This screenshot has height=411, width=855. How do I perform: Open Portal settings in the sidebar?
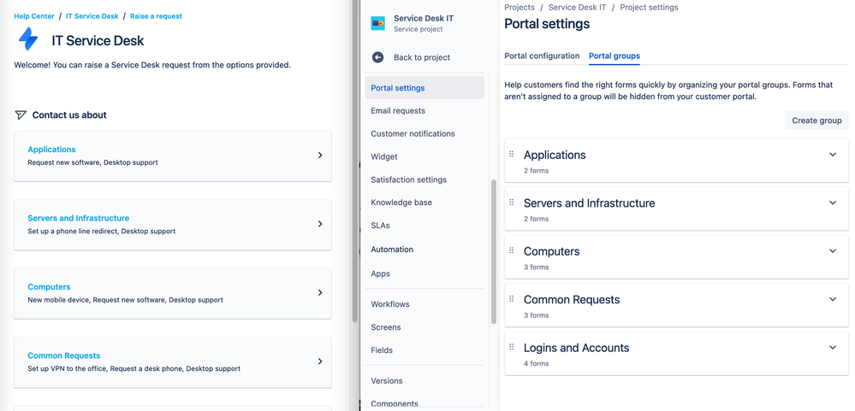[x=425, y=88]
